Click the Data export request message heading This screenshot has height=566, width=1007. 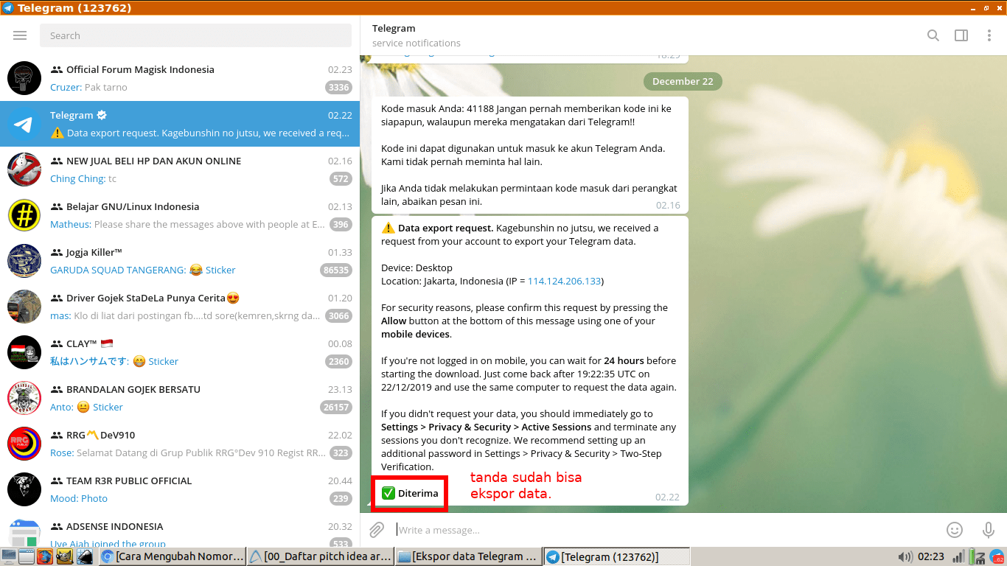click(x=446, y=228)
